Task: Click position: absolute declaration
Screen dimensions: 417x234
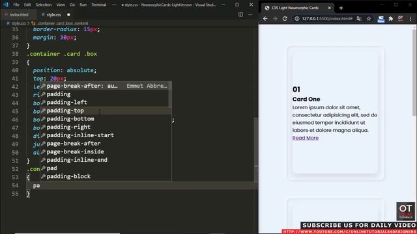Action: [65, 70]
